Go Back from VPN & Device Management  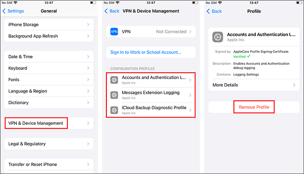click(x=112, y=11)
